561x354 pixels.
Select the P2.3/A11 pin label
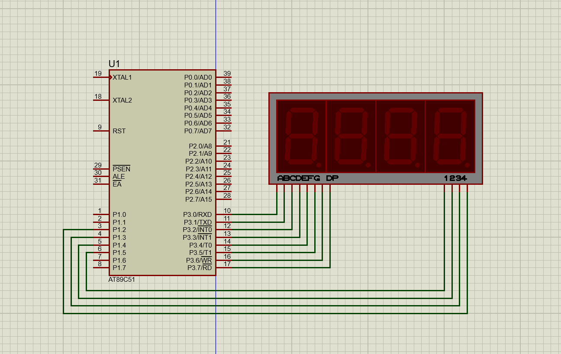pyautogui.click(x=199, y=169)
